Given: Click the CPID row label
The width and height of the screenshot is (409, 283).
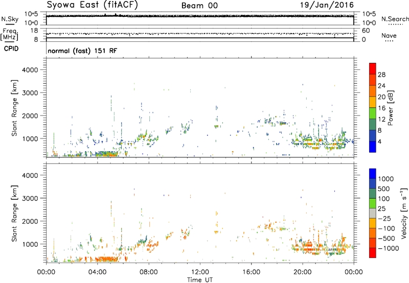Looking at the screenshot, I should click(x=11, y=49).
